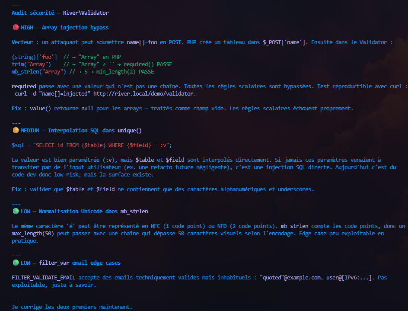Click "Je corrige les deux premiers maintenant" line
The height and width of the screenshot is (311, 408).
pyautogui.click(x=72, y=307)
